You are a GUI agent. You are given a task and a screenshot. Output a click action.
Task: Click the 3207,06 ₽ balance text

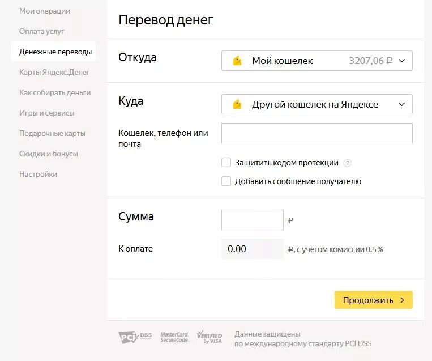click(x=370, y=61)
